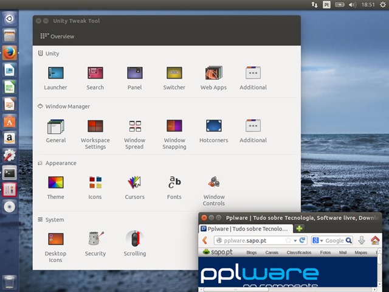This screenshot has width=389, height=292.
Task: Open System Settings from launcher
Action: point(10,156)
